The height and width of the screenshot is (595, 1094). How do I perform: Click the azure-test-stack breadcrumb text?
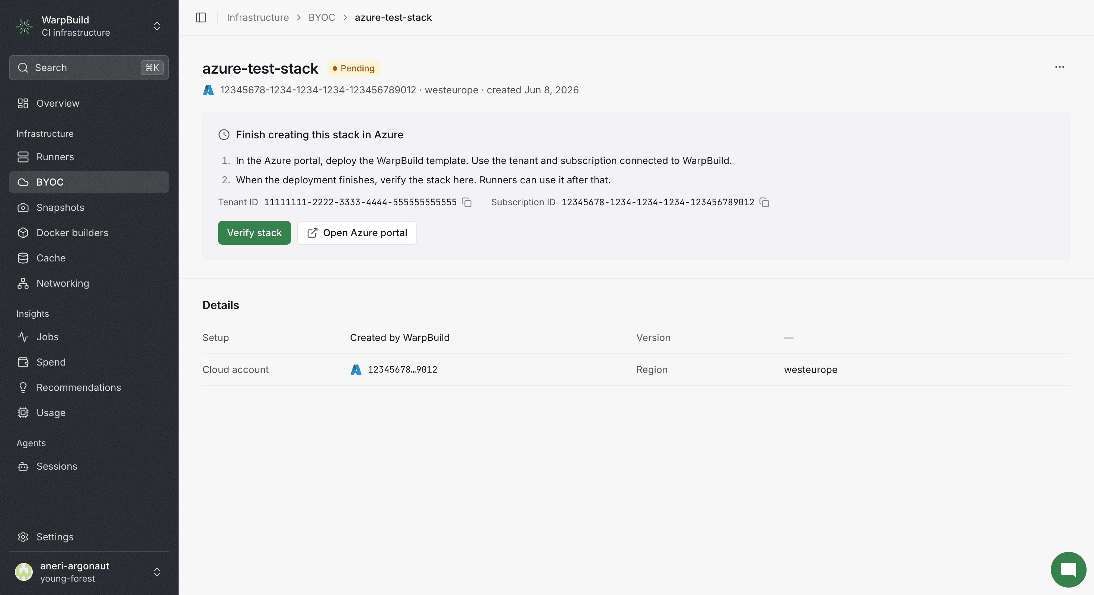(x=393, y=17)
